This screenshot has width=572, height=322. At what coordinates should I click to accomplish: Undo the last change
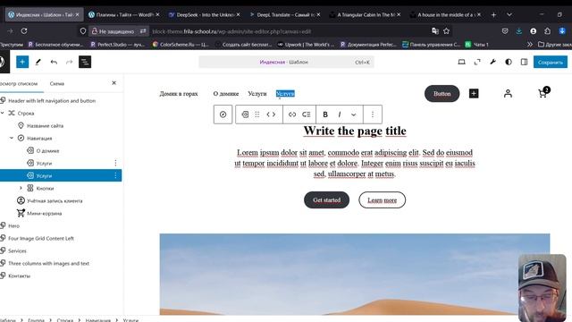click(x=54, y=62)
